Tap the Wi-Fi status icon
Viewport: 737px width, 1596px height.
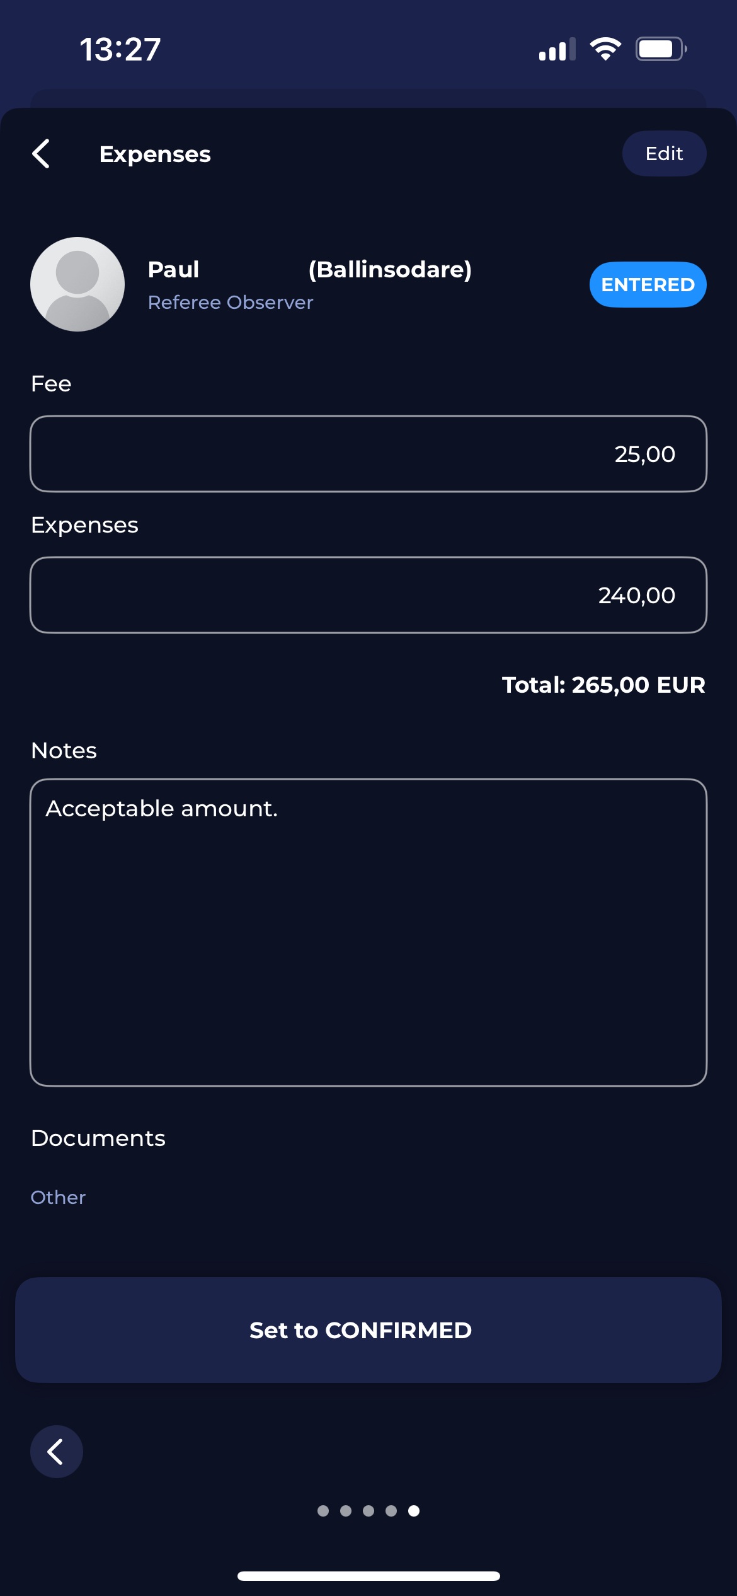point(605,49)
